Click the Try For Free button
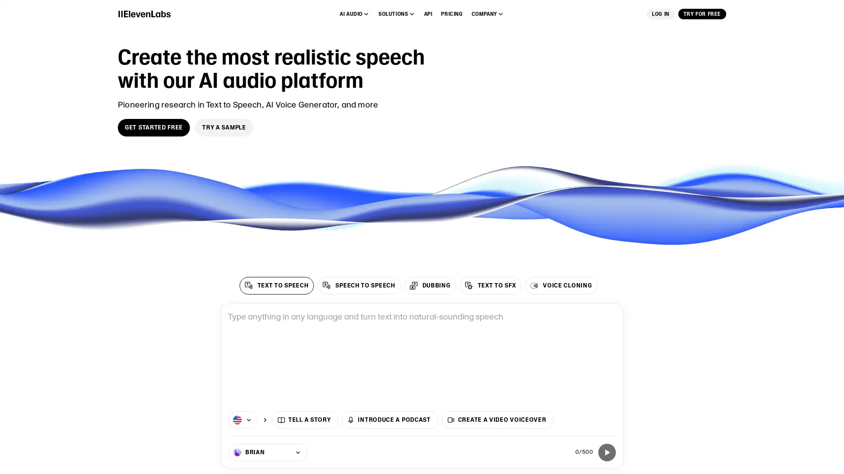Image resolution: width=844 pixels, height=474 pixels. coord(702,14)
